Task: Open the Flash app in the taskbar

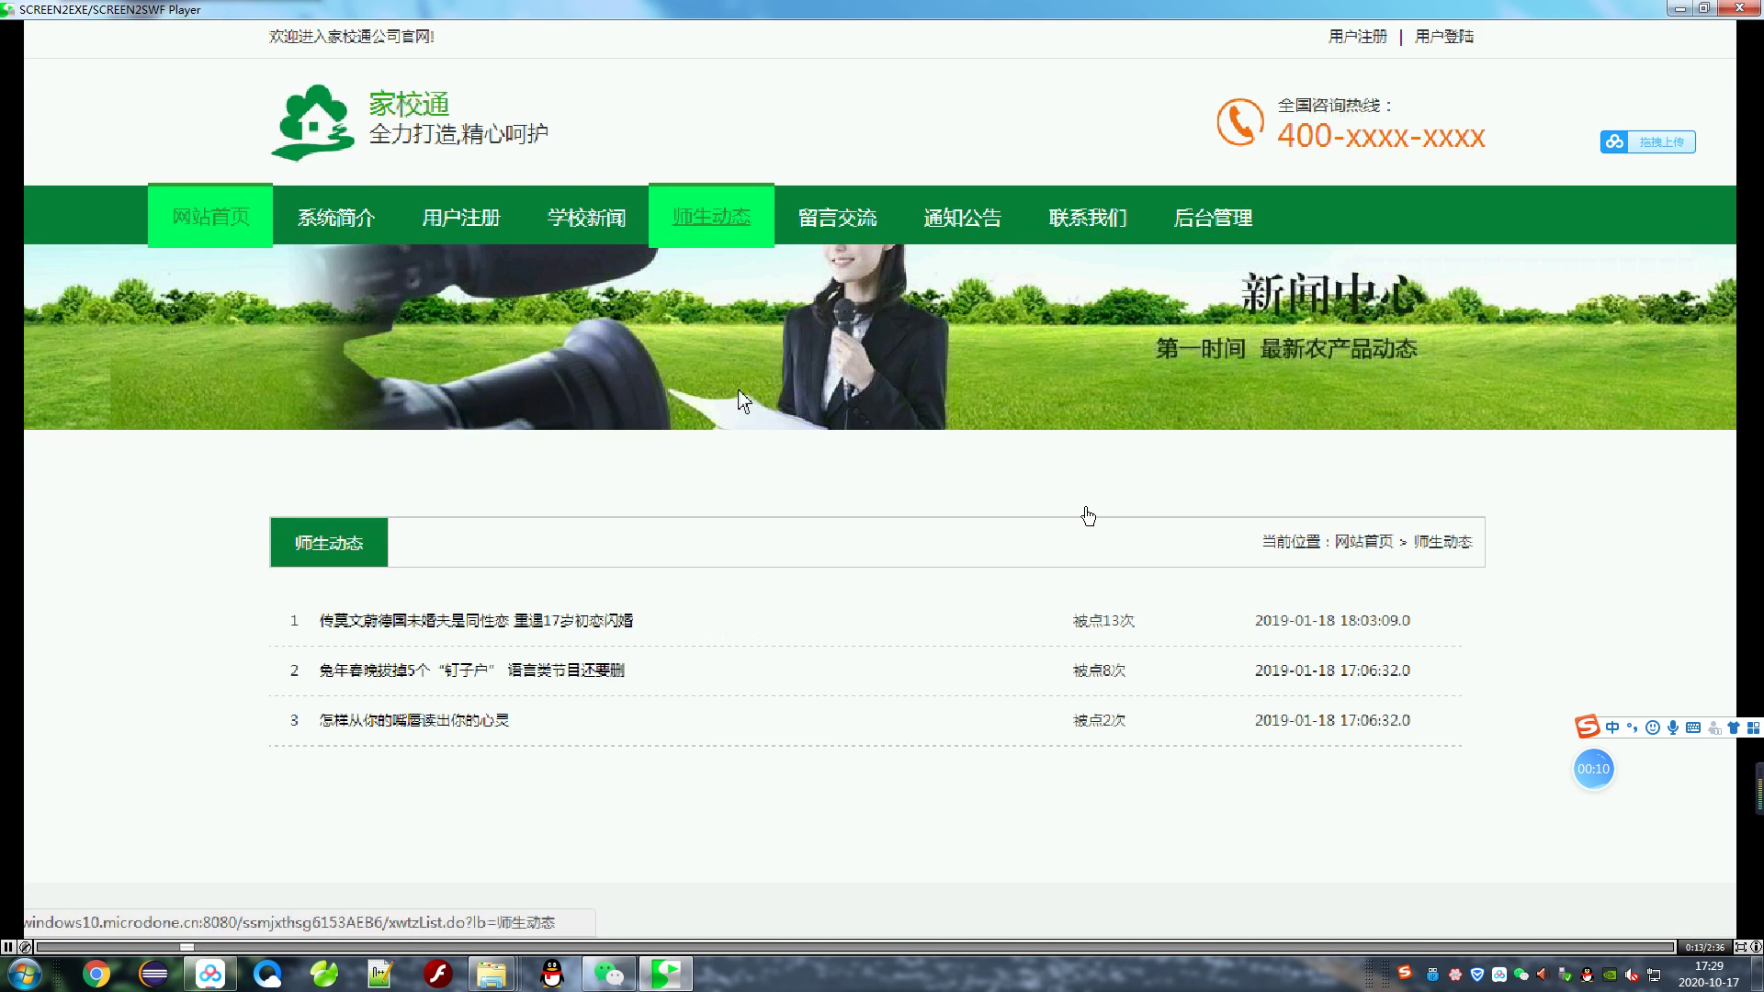Action: pyautogui.click(x=438, y=974)
